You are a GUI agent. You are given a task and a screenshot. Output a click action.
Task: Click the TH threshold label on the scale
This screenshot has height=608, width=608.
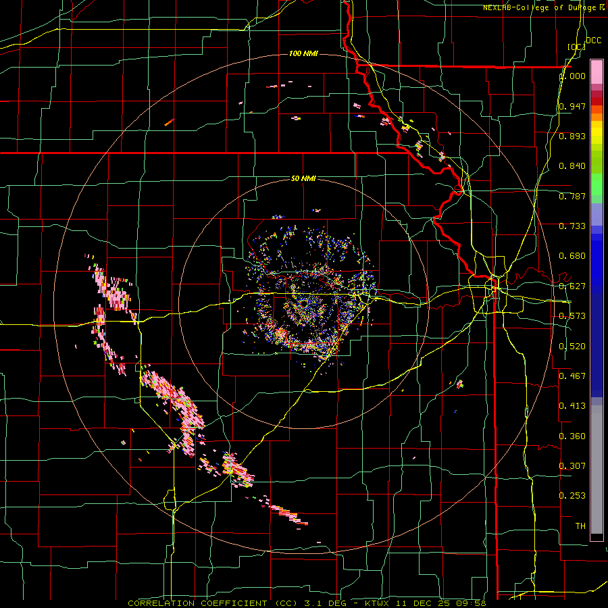coord(580,526)
